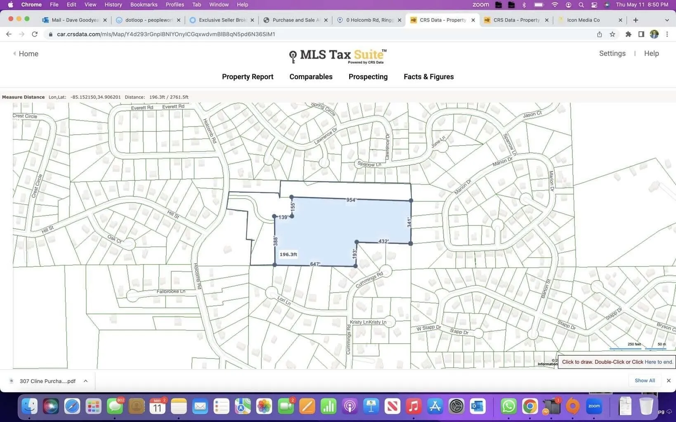Open macOS Control Center toggles icon

tap(594, 5)
